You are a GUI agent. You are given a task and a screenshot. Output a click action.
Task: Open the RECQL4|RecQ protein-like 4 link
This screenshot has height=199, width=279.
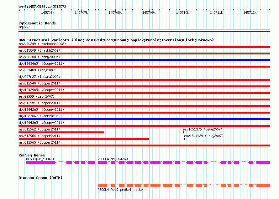click(x=122, y=190)
